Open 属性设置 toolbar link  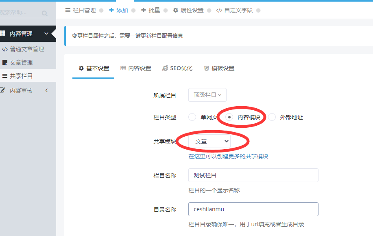tap(192, 10)
